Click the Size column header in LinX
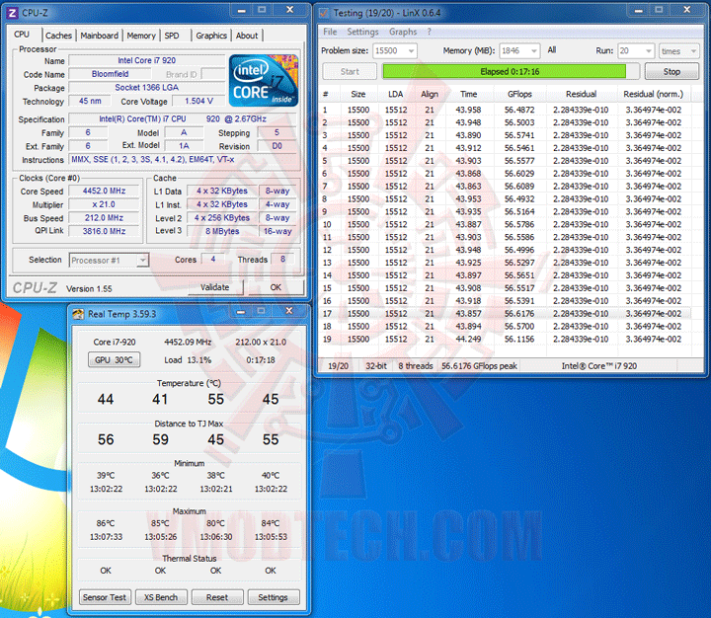 click(x=358, y=94)
